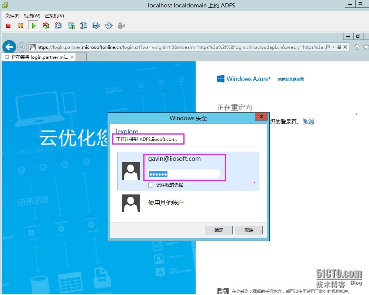369x295 pixels.
Task: Open the 视图(W) menu
Action: click(32, 16)
